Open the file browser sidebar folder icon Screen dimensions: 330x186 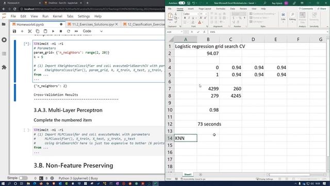pos(4,24)
